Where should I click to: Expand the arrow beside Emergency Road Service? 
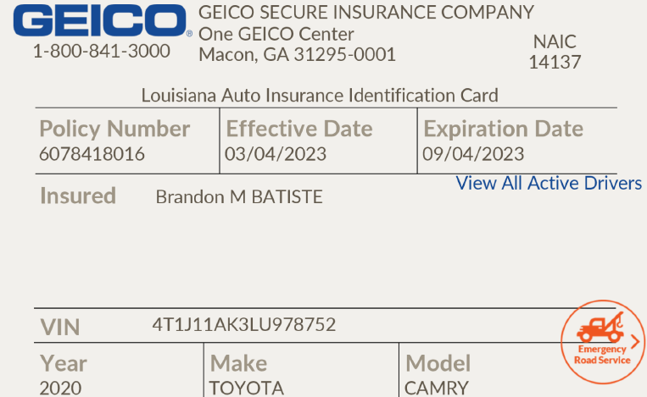(x=636, y=340)
